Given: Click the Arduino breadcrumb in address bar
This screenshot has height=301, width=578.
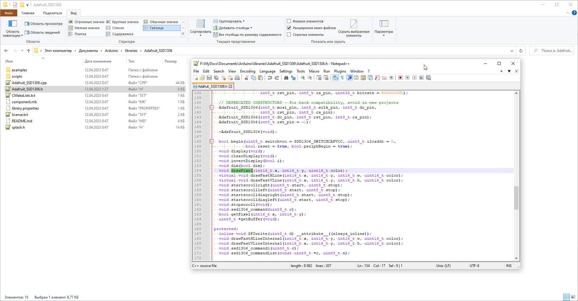Looking at the screenshot, I should 111,51.
